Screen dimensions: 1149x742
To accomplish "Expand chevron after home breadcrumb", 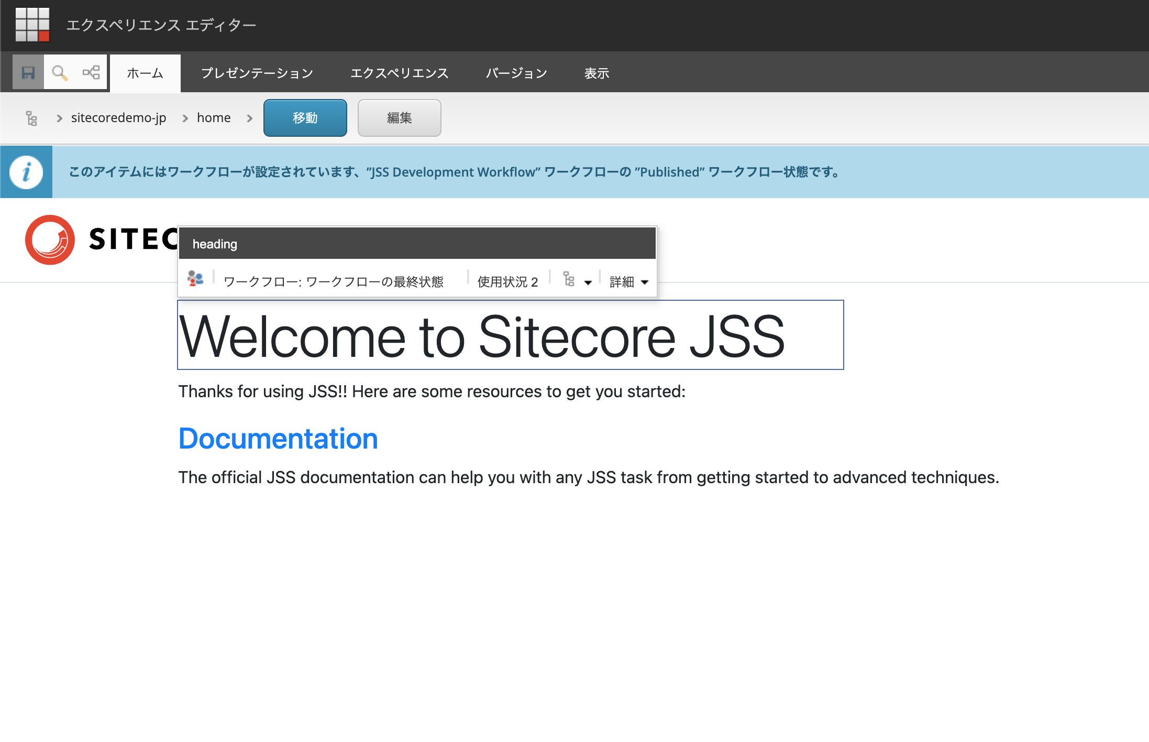I will (x=250, y=118).
